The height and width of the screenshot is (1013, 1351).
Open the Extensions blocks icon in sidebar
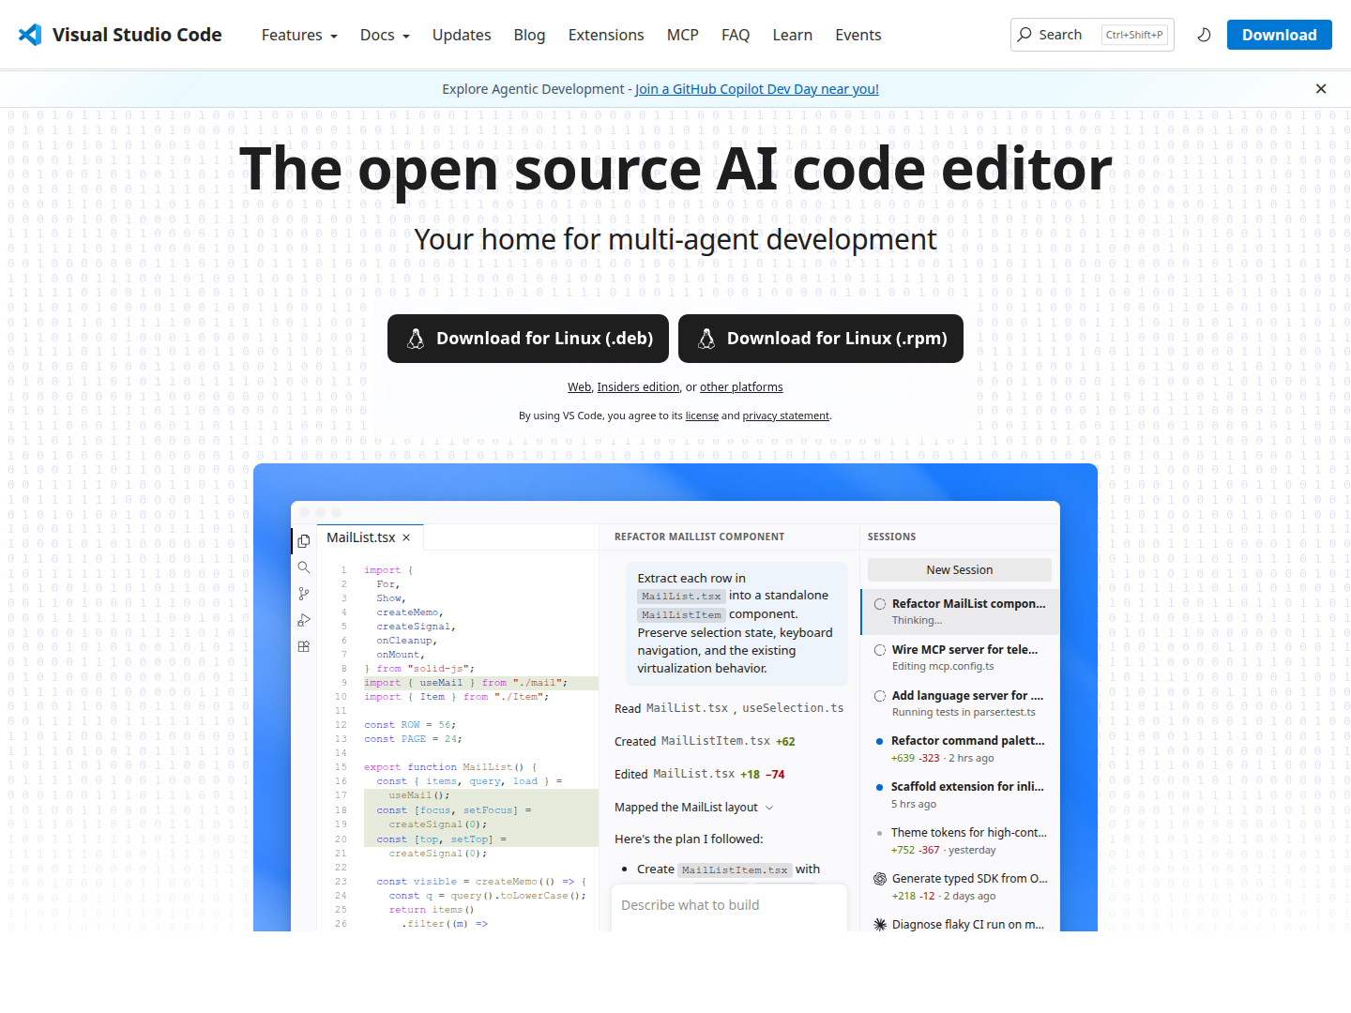(304, 646)
